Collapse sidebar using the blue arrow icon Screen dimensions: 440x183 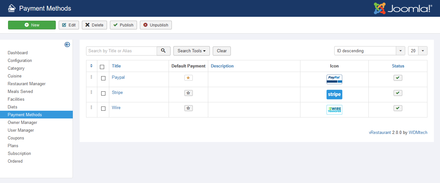click(67, 45)
